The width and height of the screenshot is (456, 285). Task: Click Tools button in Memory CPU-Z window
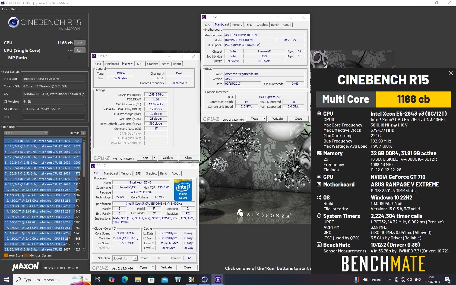point(145,158)
